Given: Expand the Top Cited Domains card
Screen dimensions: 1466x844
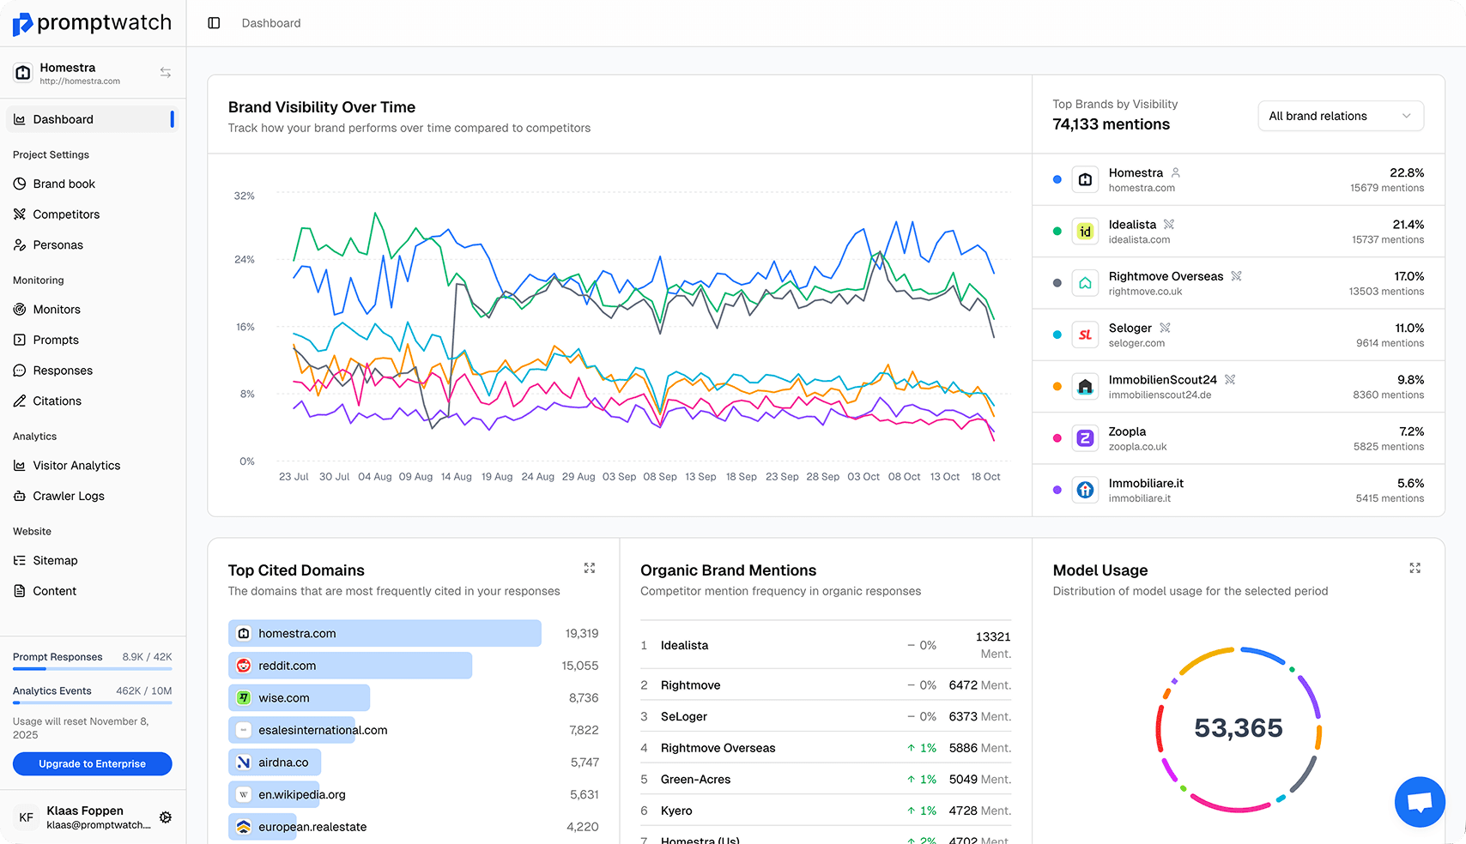Looking at the screenshot, I should [590, 568].
